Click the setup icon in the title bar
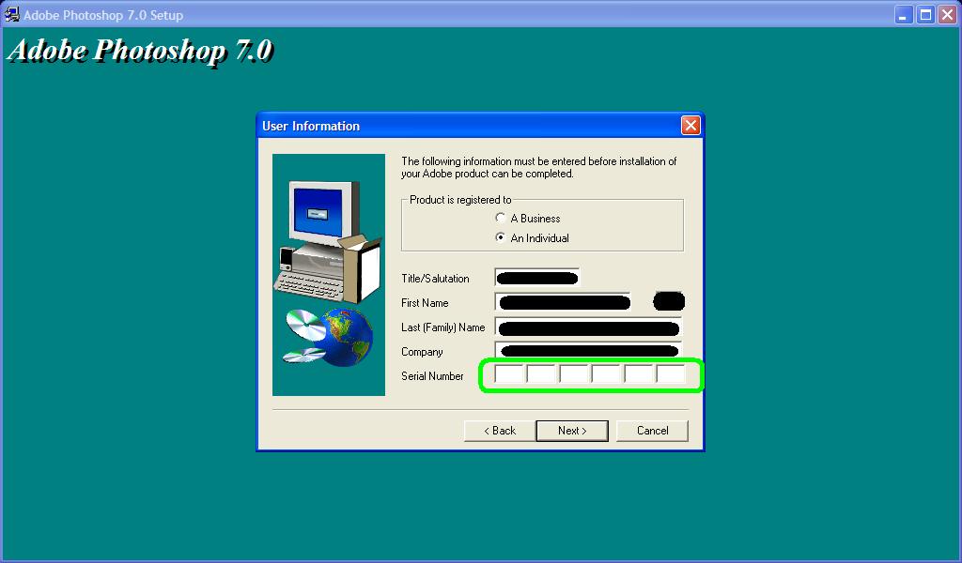 (11, 14)
